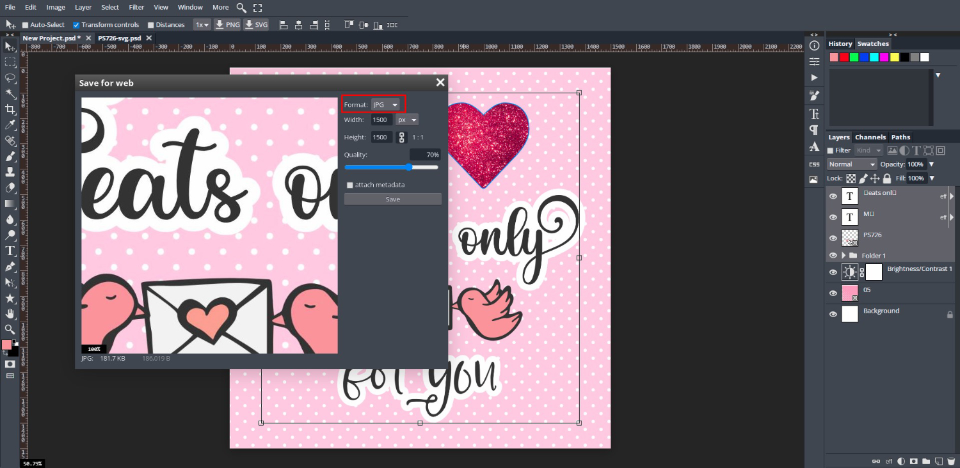
Task: Open the Fill slider arrow
Action: click(931, 178)
